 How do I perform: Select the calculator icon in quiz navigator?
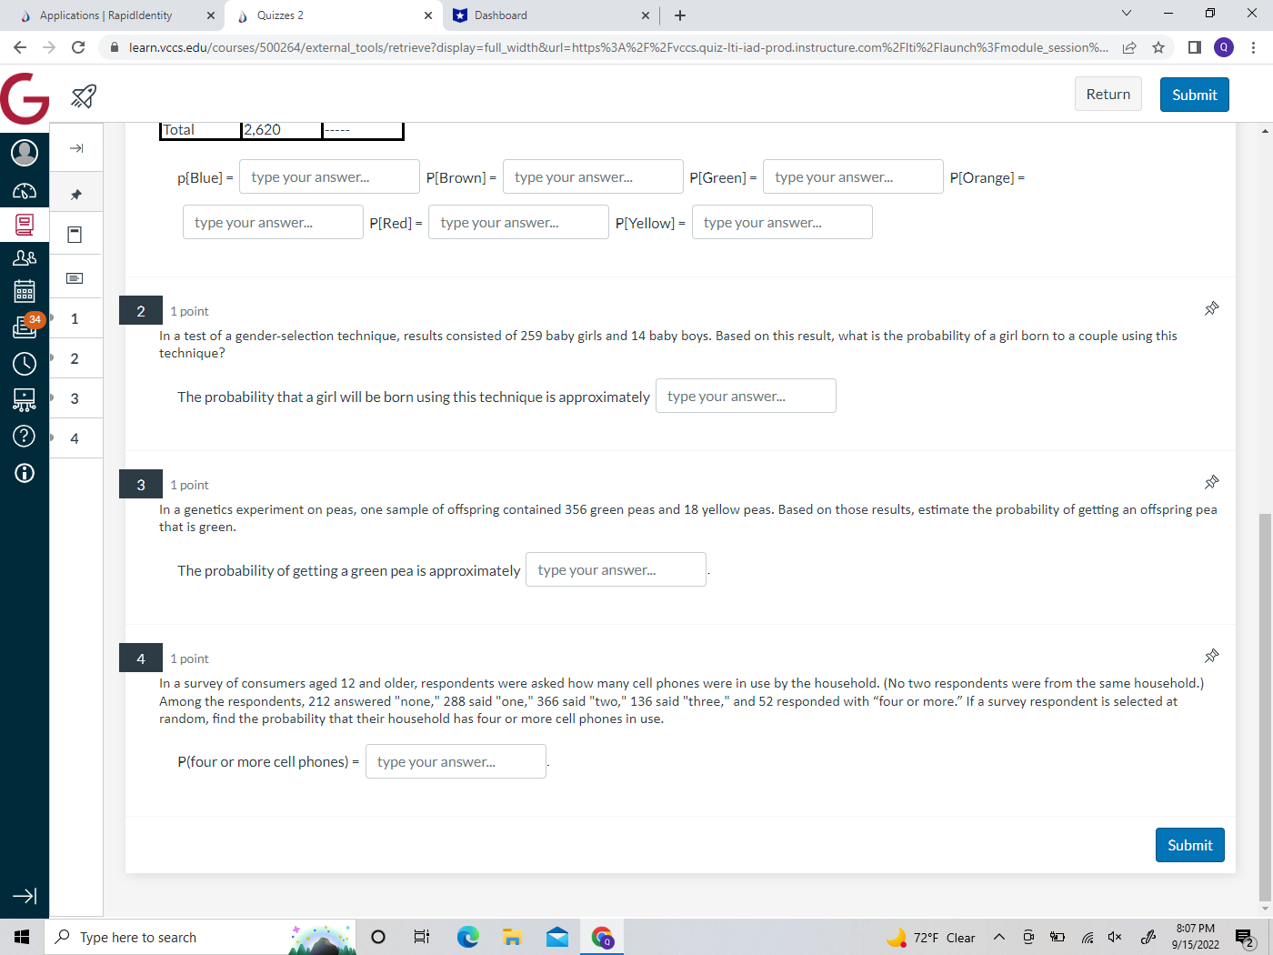click(x=75, y=235)
